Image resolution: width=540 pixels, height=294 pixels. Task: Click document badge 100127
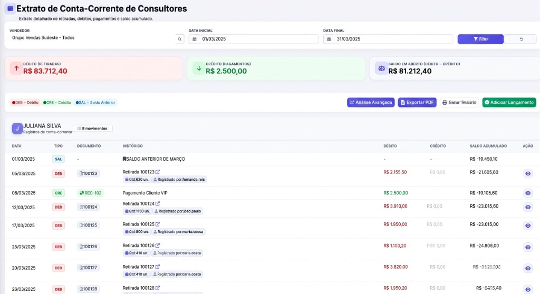click(88, 268)
